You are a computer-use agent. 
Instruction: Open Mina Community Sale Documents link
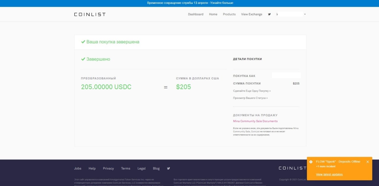[255, 121]
